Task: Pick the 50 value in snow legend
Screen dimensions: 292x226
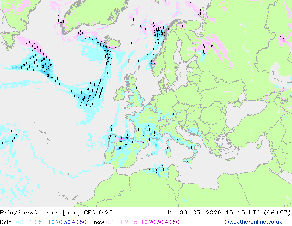Action: (176, 222)
